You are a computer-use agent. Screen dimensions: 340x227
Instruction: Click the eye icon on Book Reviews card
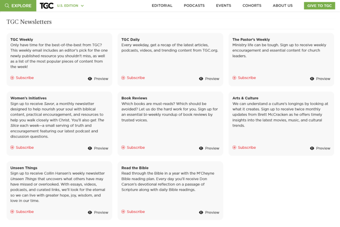(x=201, y=148)
